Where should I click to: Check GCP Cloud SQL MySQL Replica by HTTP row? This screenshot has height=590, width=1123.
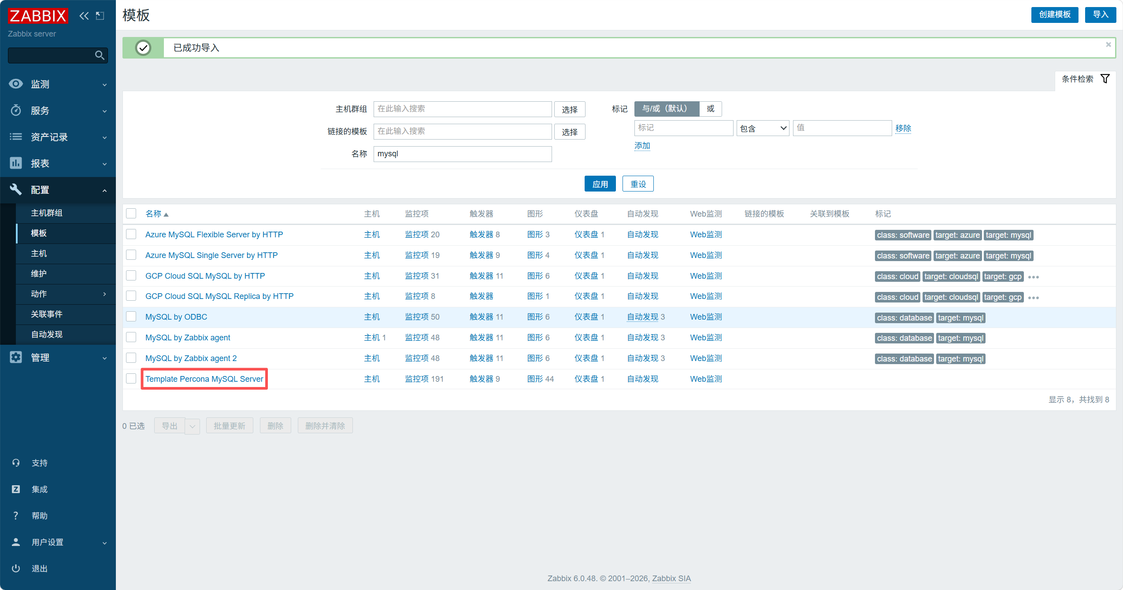(x=131, y=296)
